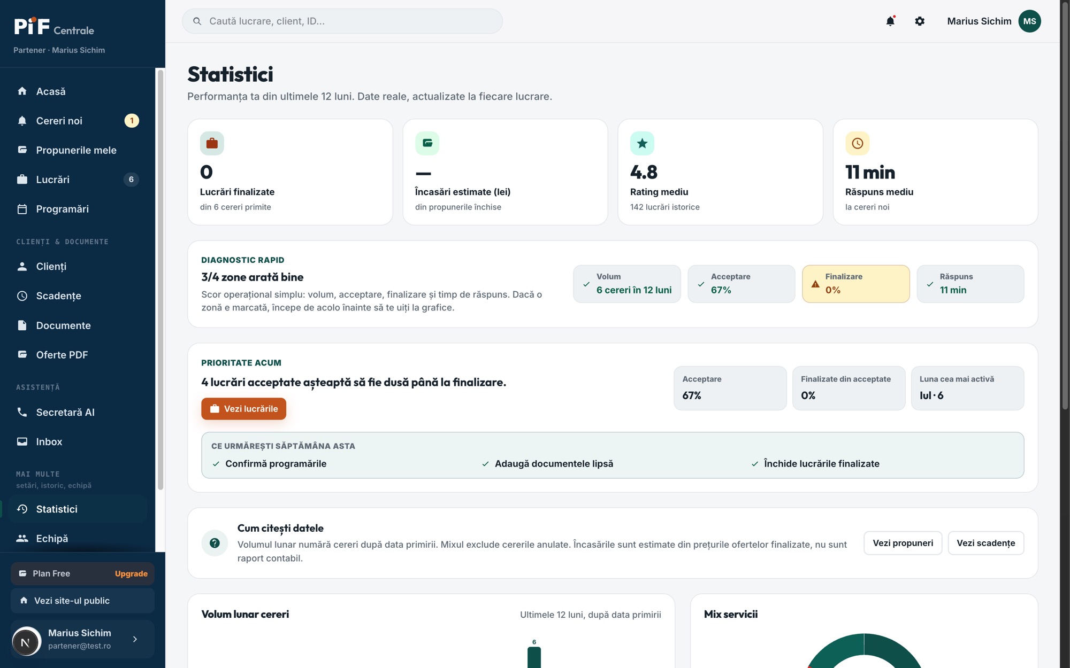
Task: Click the badge 1 on Cereri noi
Action: point(132,121)
